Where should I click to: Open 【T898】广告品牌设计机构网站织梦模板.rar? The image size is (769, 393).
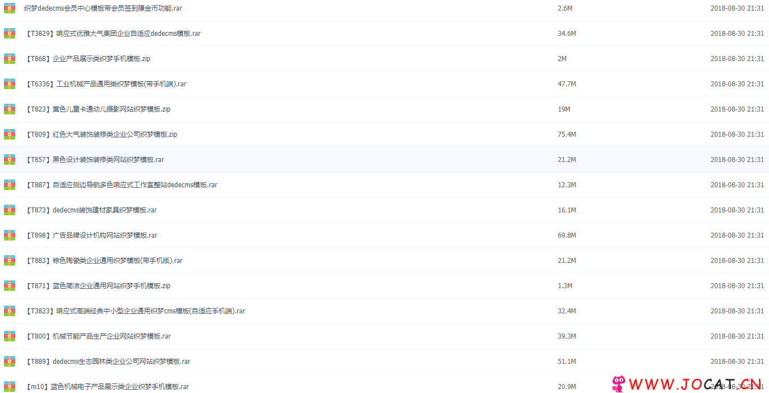91,235
